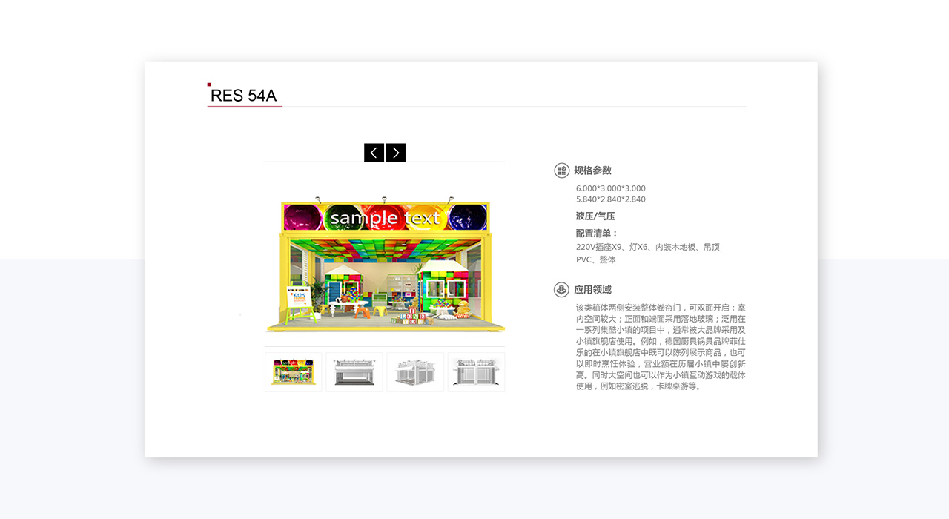Select the colorful container thumbnail
Screen dimensions: 949x519
click(x=294, y=372)
